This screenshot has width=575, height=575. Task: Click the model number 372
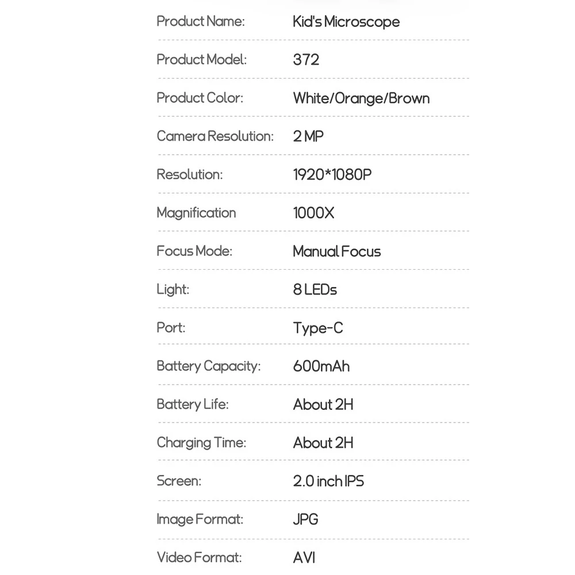click(306, 60)
